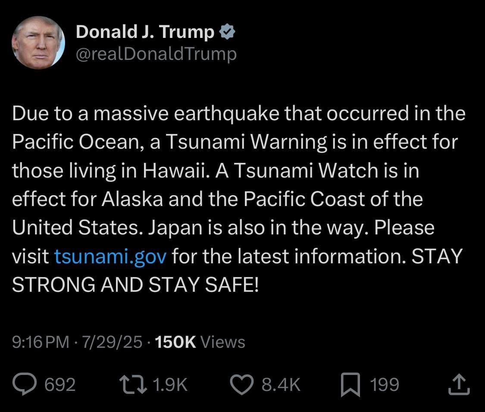Open the share options for this tweet

[459, 383]
